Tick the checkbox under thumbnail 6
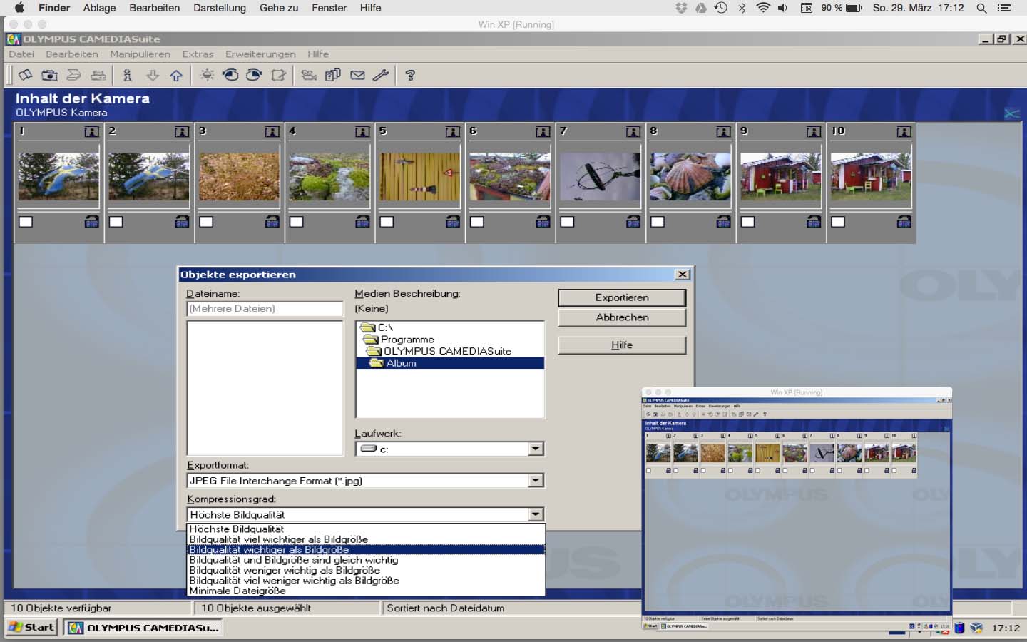 pos(477,222)
